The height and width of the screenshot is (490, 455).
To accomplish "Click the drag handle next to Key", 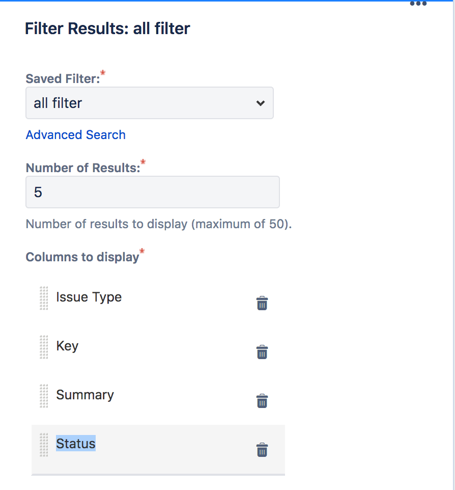I will pyautogui.click(x=44, y=347).
